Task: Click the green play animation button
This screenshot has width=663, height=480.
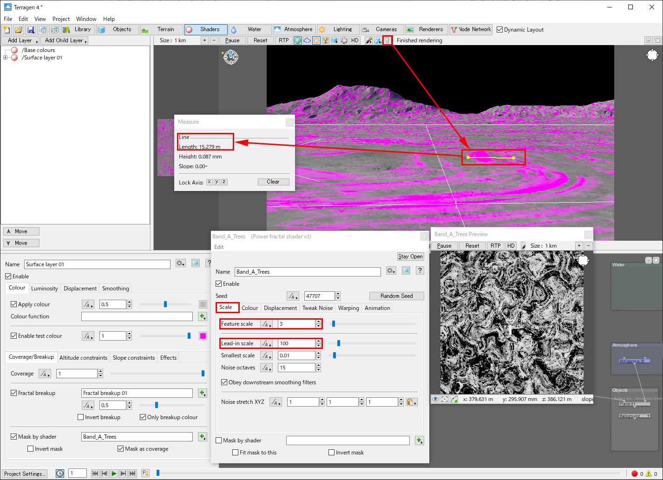Action: [x=114, y=473]
